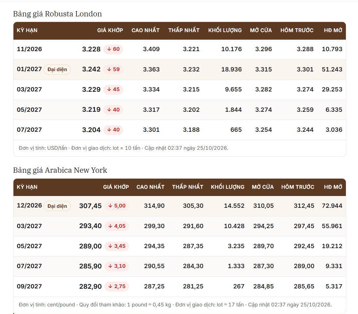Click the Bảng giá Robusta London heading
This screenshot has width=358, height=314.
coord(58,14)
